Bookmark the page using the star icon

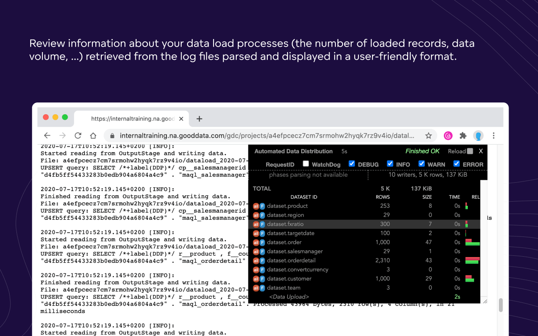428,136
